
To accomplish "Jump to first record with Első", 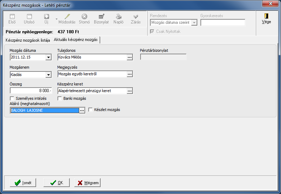I will (x=12, y=19).
